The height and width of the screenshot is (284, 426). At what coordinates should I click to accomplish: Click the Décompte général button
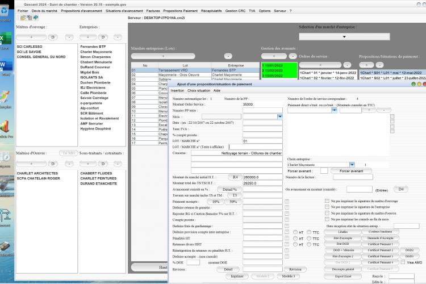coord(343,269)
